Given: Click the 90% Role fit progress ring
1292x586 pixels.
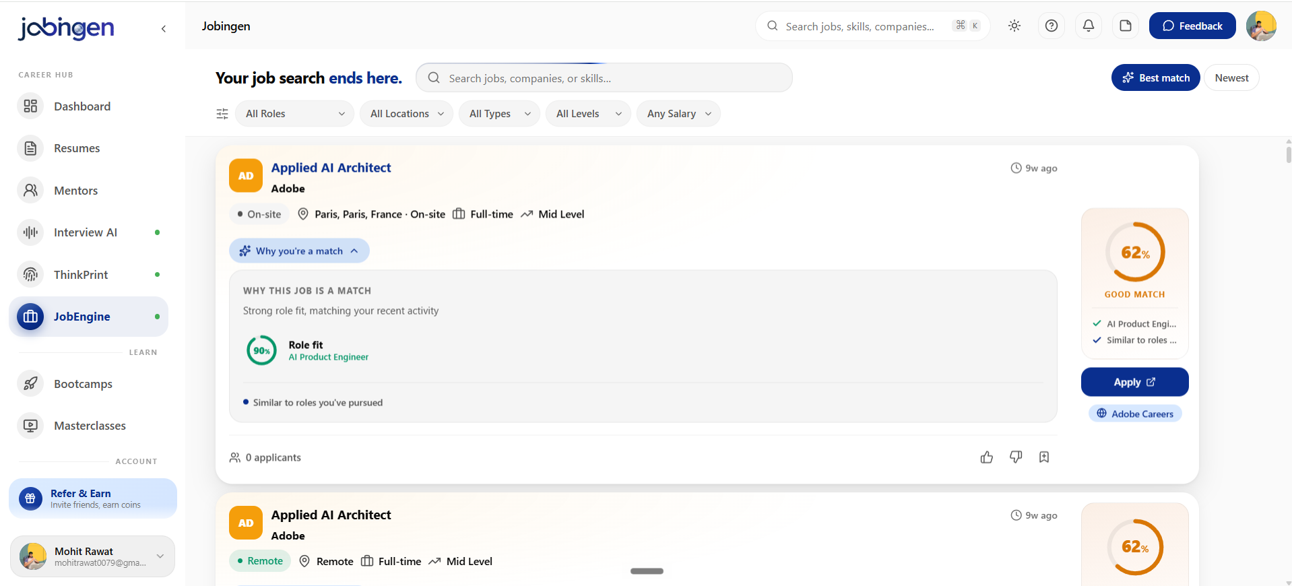Looking at the screenshot, I should click(x=261, y=350).
